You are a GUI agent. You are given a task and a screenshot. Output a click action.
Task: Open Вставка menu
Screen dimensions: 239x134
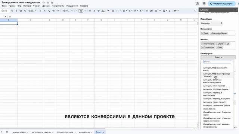pos(27,6)
